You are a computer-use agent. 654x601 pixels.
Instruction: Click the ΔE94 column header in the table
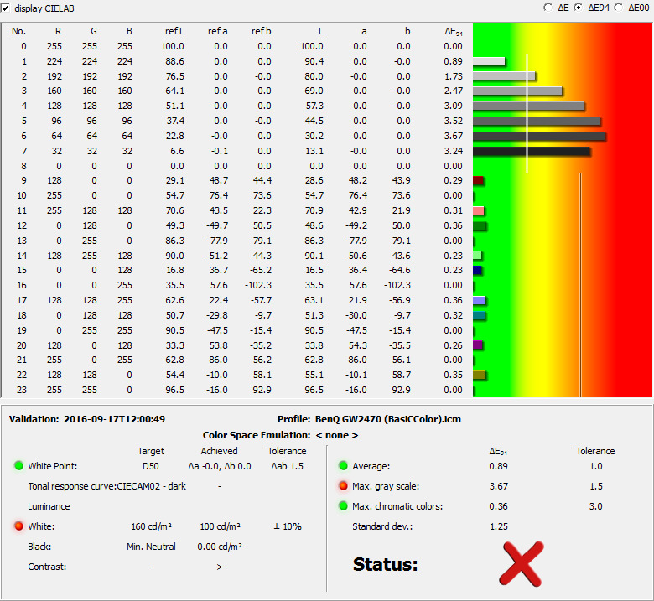coord(454,32)
